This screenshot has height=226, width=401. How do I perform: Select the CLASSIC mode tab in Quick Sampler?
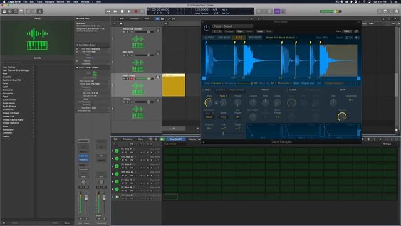point(209,38)
